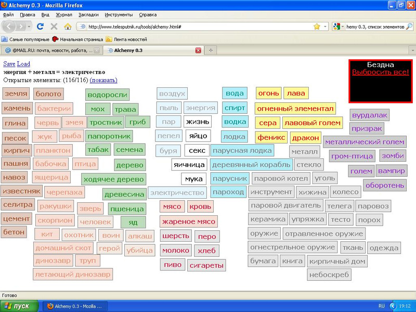Click the показать link
416x312 pixels.
pos(103,80)
